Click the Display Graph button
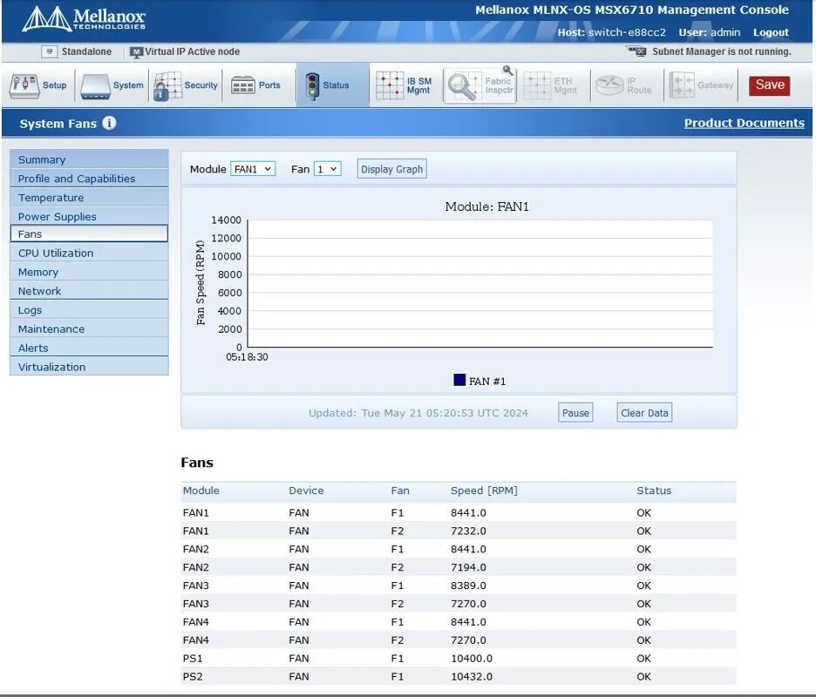 pyautogui.click(x=391, y=169)
